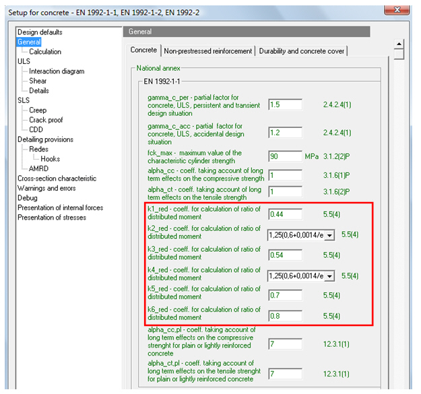Open Warnings and errors settings
The width and height of the screenshot is (421, 394).
(48, 189)
